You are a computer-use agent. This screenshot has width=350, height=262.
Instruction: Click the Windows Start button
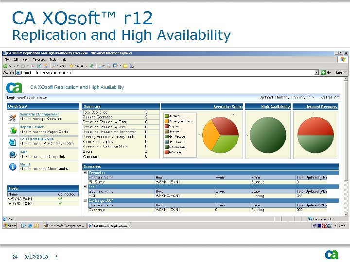pyautogui.click(x=10, y=226)
